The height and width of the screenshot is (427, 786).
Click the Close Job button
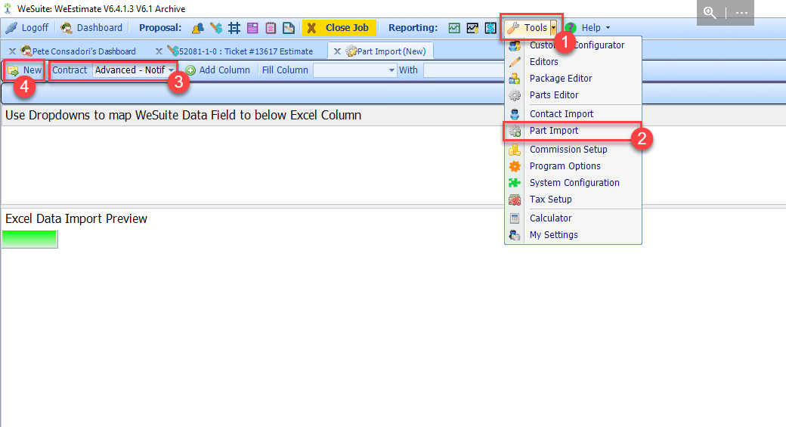(x=339, y=27)
